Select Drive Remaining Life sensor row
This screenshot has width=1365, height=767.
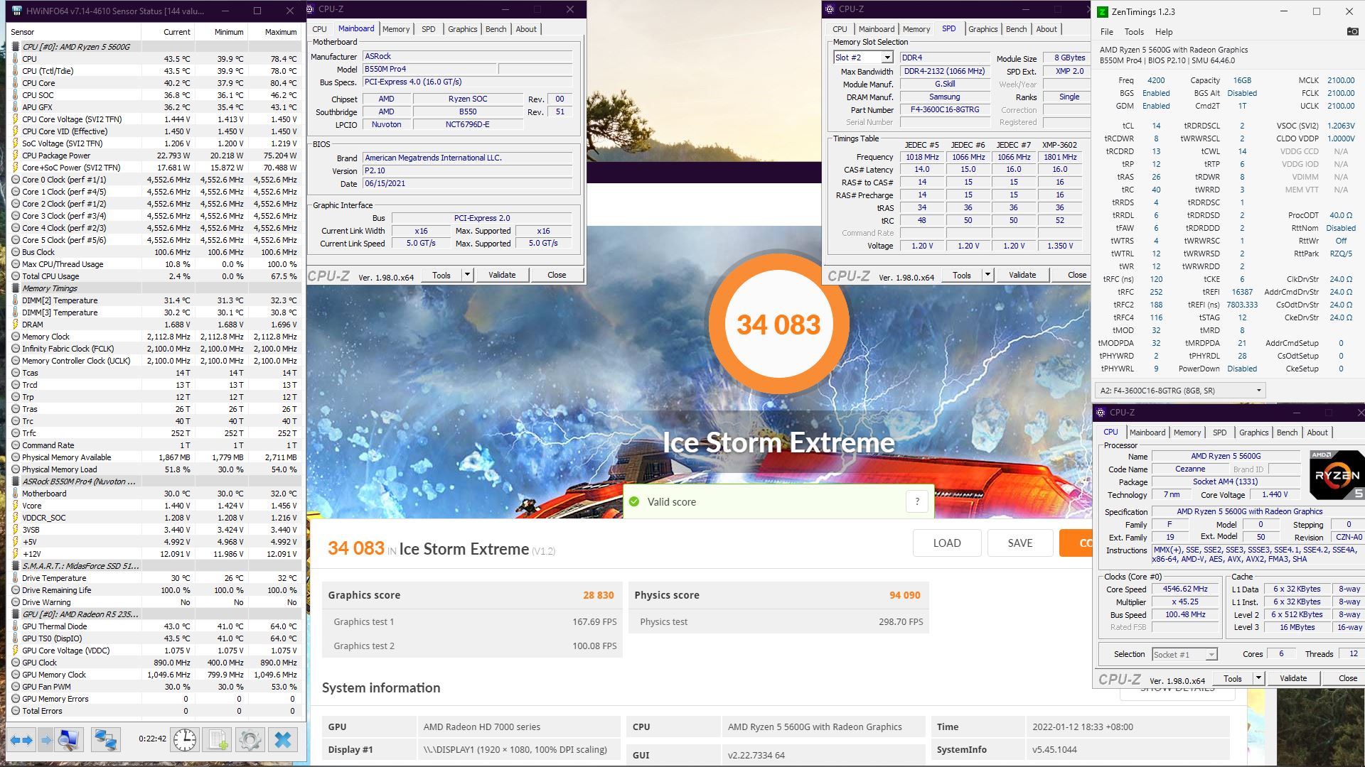(155, 590)
